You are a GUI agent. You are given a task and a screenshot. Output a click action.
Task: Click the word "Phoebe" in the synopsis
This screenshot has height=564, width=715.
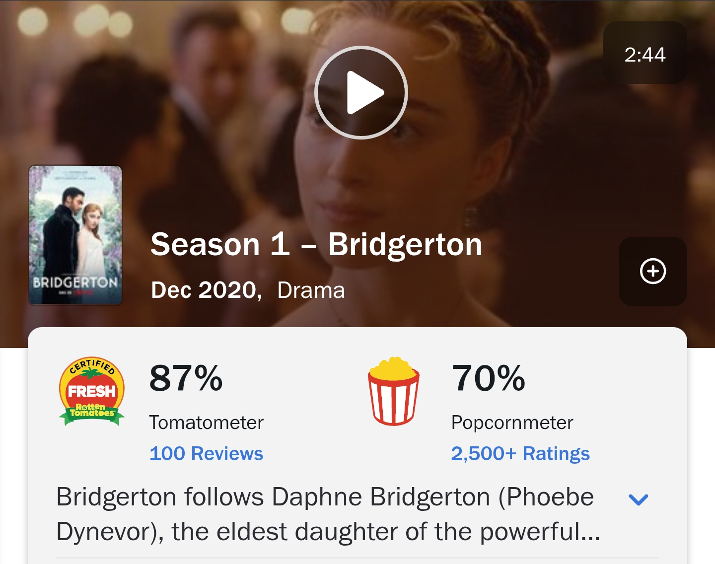tap(551, 497)
